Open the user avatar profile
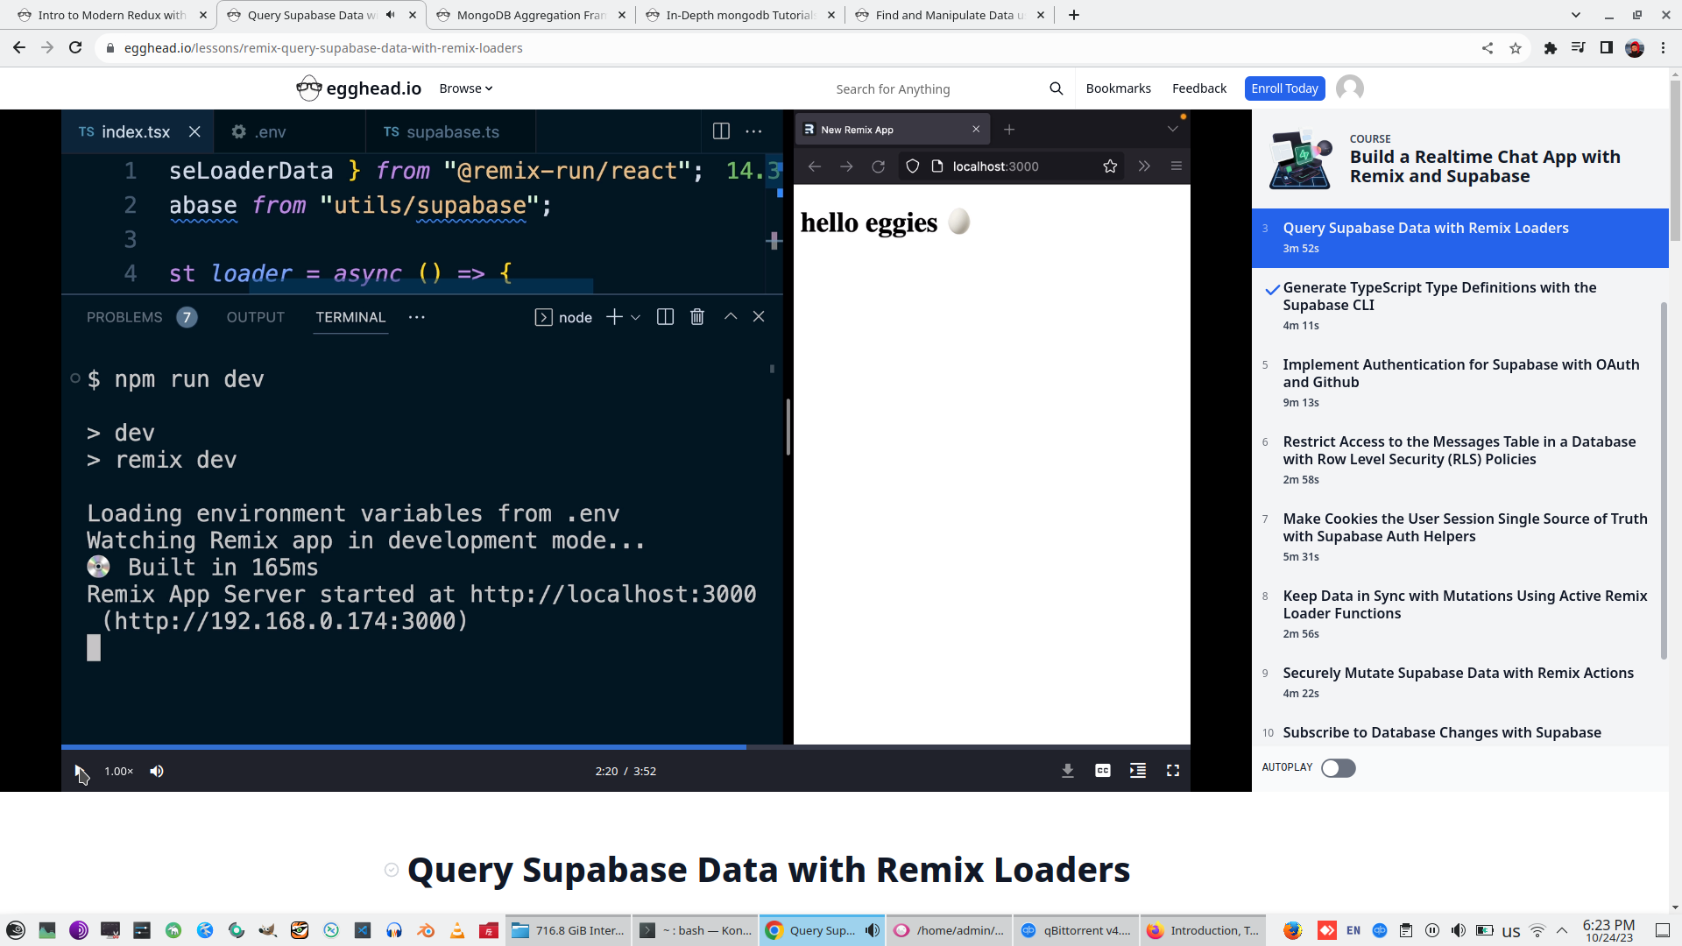This screenshot has height=946, width=1682. 1349,88
